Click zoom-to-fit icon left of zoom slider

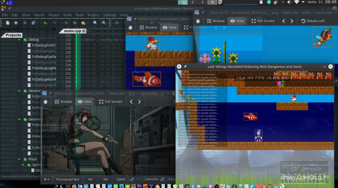point(132,180)
